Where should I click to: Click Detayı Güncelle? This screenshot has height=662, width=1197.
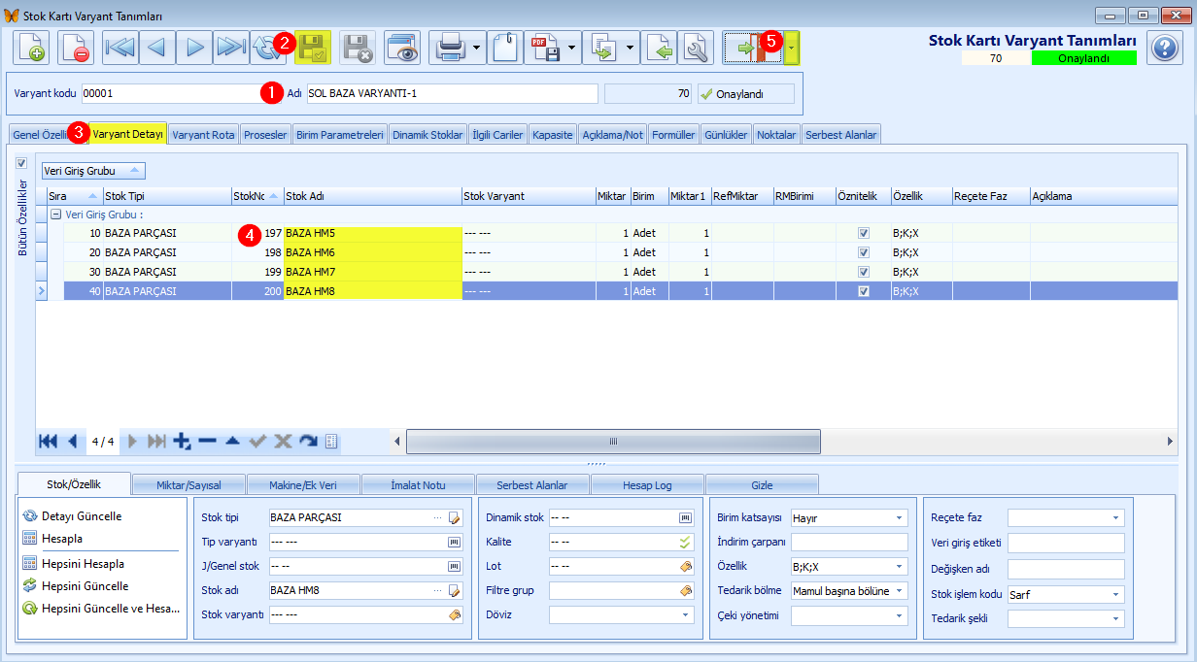tap(82, 516)
